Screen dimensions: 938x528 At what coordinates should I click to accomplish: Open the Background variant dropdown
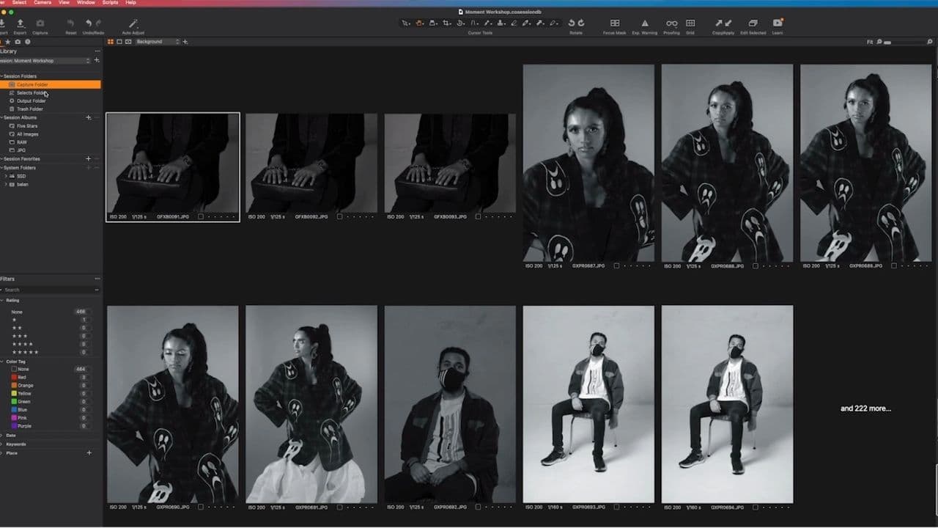(158, 42)
